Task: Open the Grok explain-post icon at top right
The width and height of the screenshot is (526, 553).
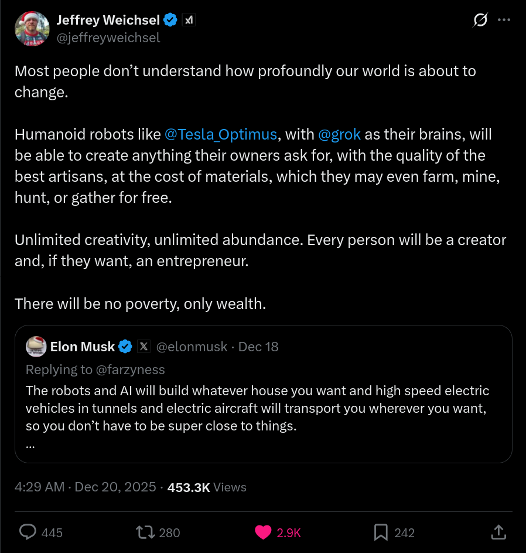Action: point(480,20)
